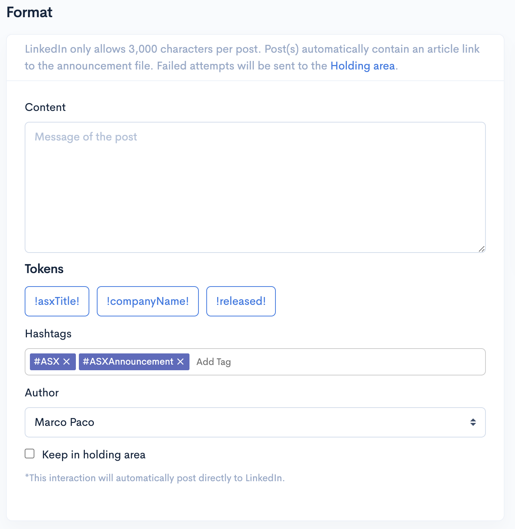Image resolution: width=515 pixels, height=529 pixels.
Task: Enable the Keep in holding area checkbox
Action: point(29,454)
